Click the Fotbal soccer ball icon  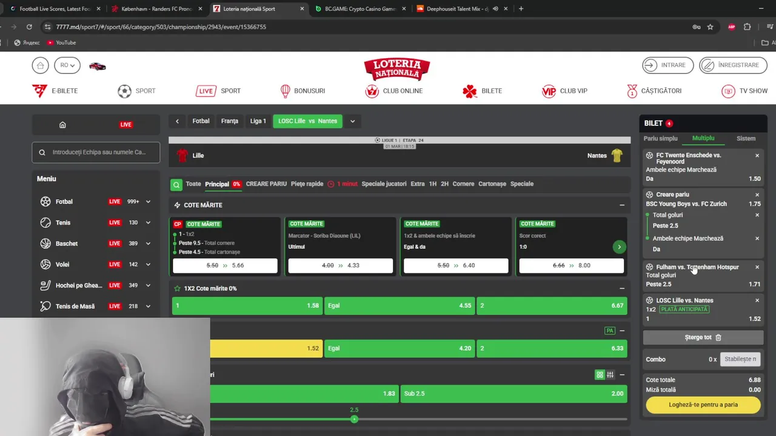click(x=45, y=202)
